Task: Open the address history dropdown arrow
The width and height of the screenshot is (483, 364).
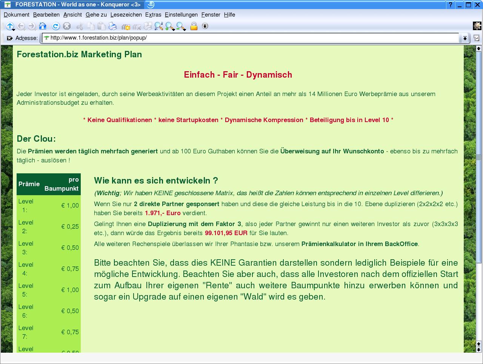Action: coord(465,38)
